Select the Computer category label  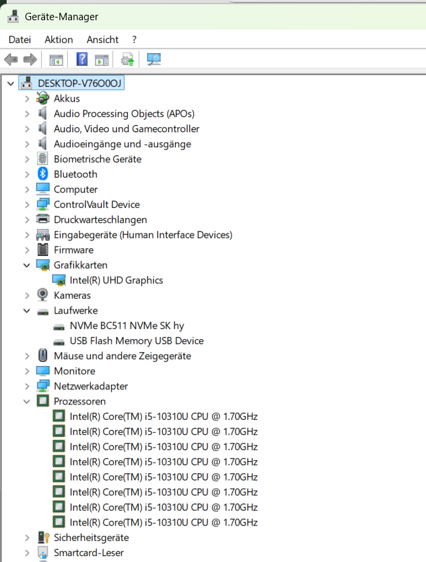click(x=75, y=189)
